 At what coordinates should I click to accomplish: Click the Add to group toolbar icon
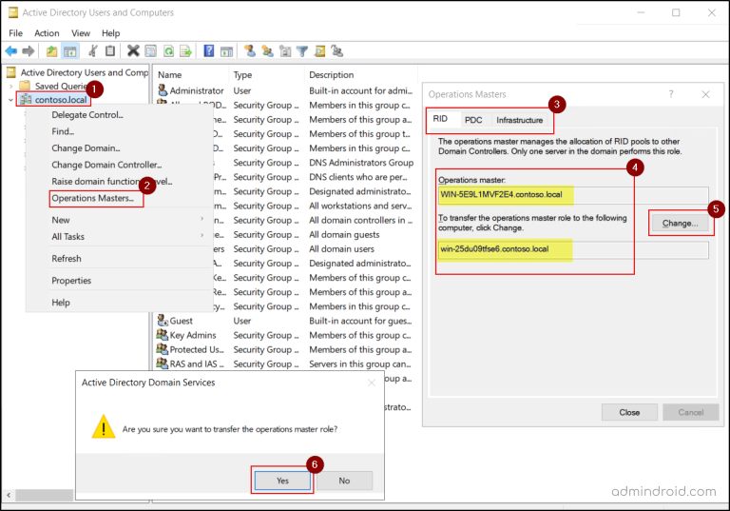pos(337,50)
